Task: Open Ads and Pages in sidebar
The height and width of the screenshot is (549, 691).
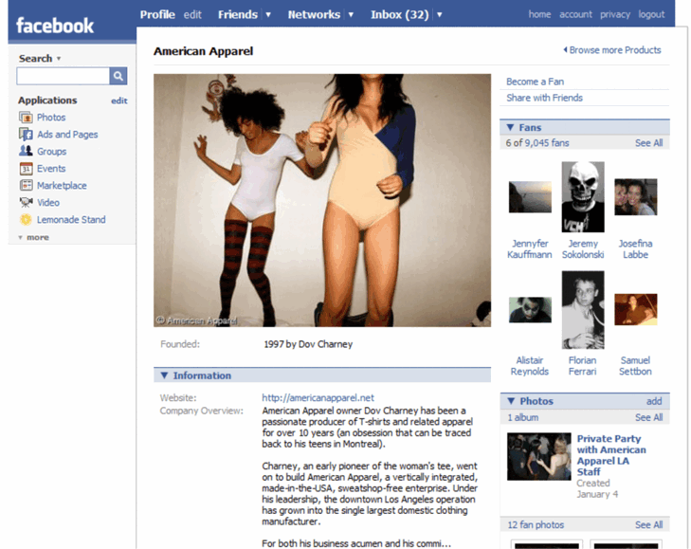Action: click(x=67, y=134)
